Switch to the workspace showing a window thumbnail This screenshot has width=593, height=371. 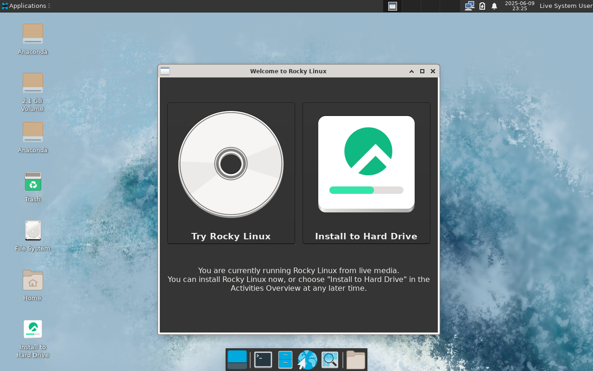pyautogui.click(x=392, y=6)
